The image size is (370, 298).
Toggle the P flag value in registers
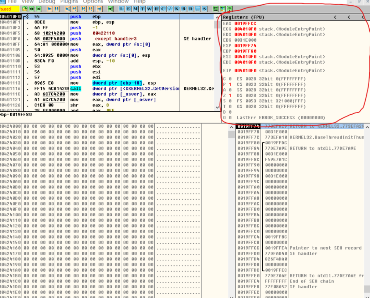click(229, 84)
